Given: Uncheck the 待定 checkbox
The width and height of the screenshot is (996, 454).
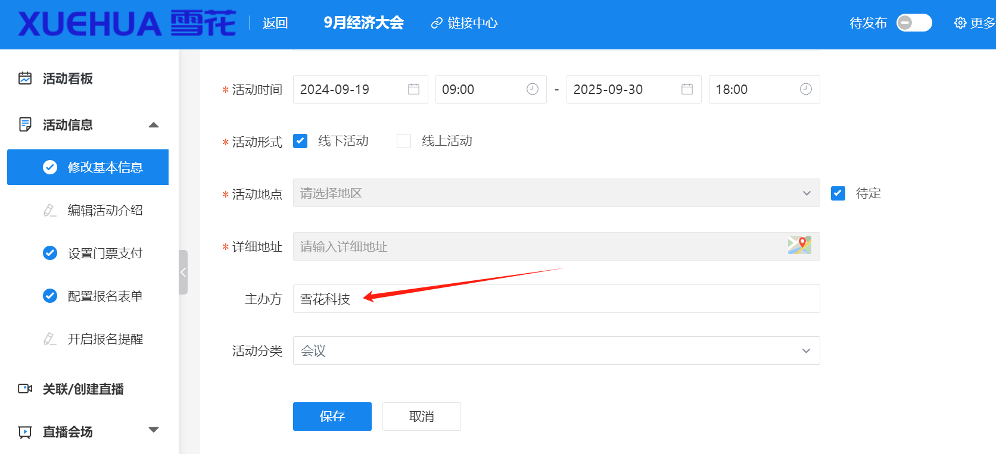Looking at the screenshot, I should [838, 193].
